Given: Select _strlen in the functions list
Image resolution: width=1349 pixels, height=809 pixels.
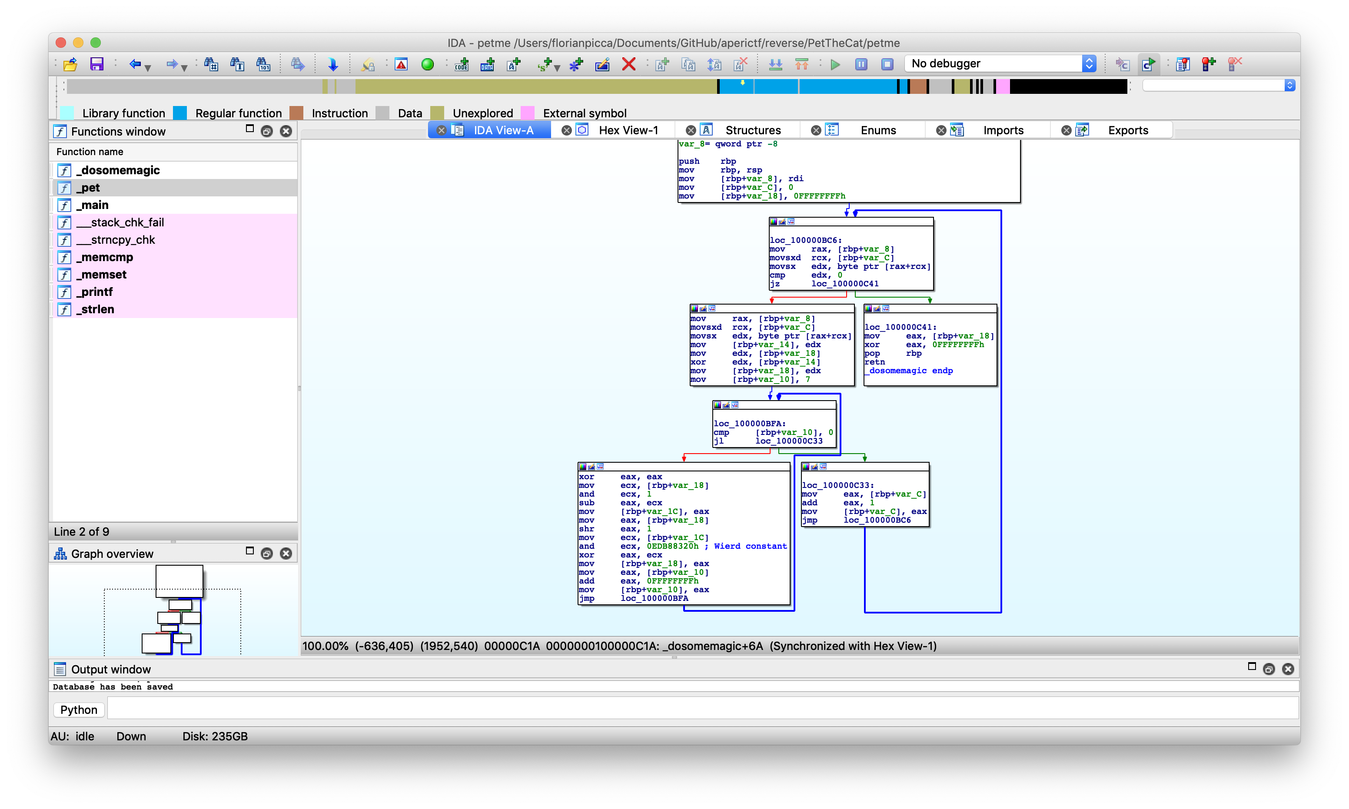Looking at the screenshot, I should [x=174, y=309].
